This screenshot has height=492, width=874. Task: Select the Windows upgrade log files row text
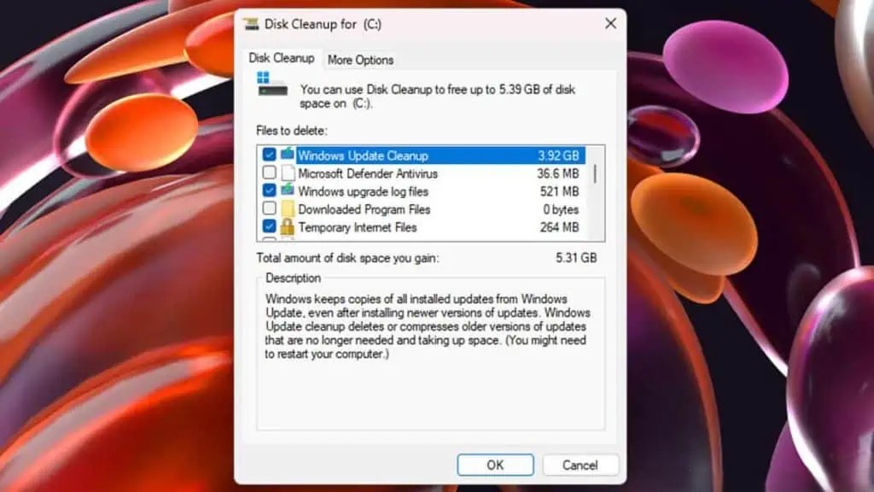(x=363, y=191)
